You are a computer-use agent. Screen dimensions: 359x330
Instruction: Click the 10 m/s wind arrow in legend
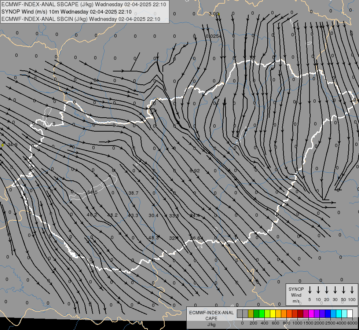click(318, 290)
